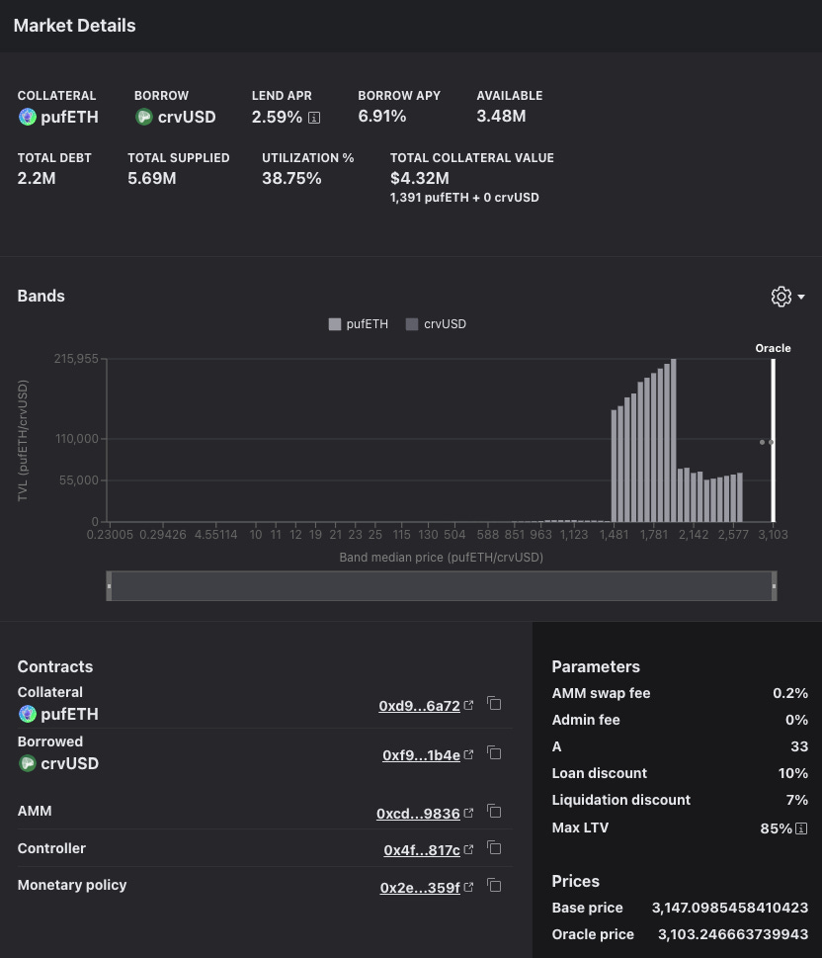Click the AMM swap fee value 0.2%
Viewport: 822px width, 958px height.
point(790,693)
